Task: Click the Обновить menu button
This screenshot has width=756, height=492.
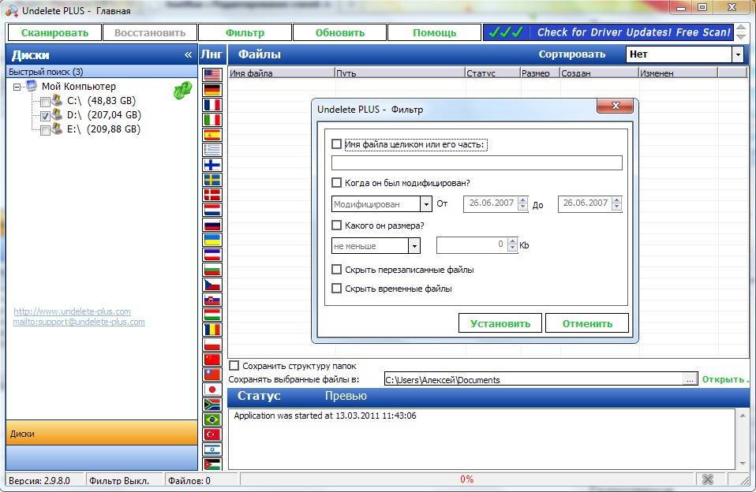Action: (340, 33)
